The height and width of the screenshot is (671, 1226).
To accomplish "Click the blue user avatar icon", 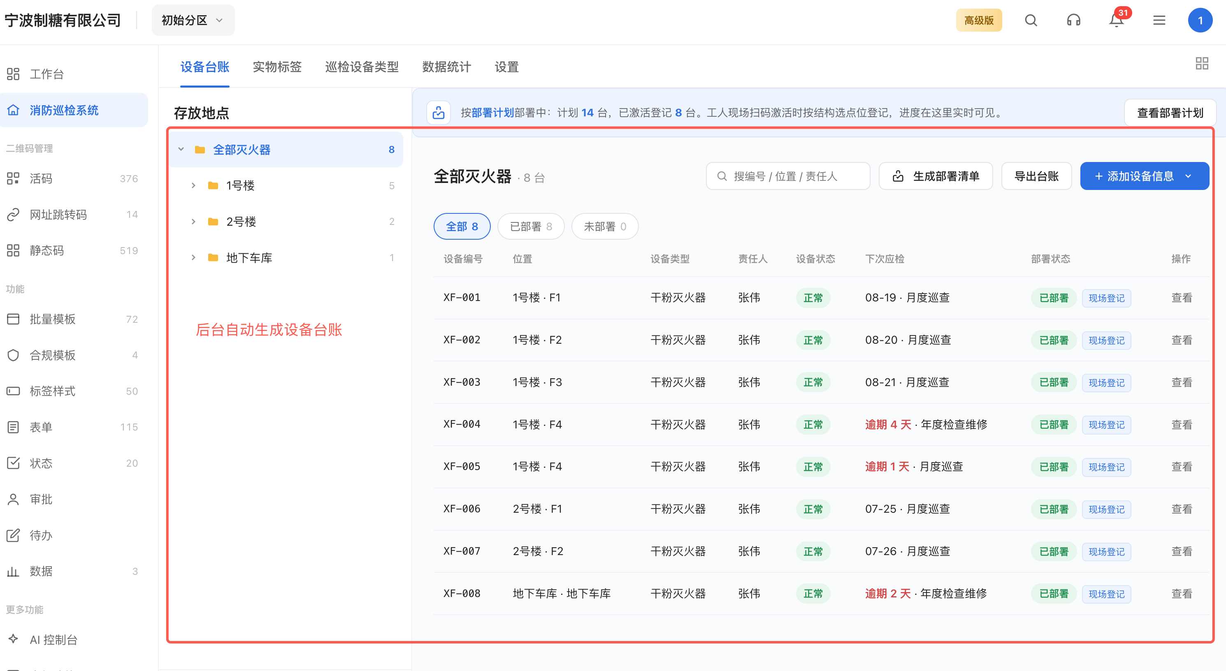I will 1200,21.
